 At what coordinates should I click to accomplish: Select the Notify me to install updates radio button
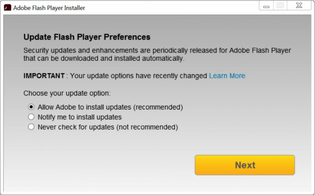pos(31,117)
